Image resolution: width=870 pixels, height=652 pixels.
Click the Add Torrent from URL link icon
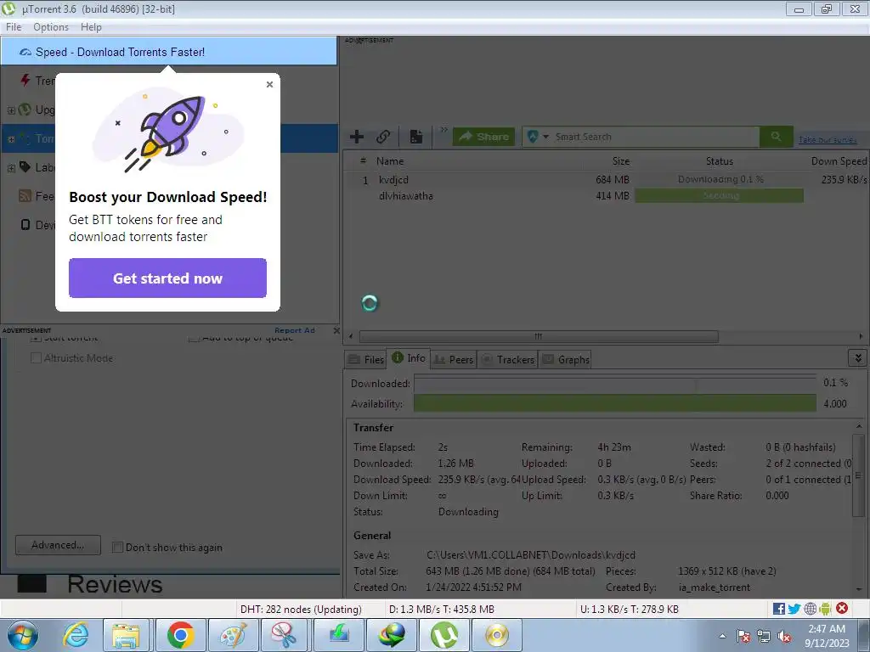coord(383,137)
